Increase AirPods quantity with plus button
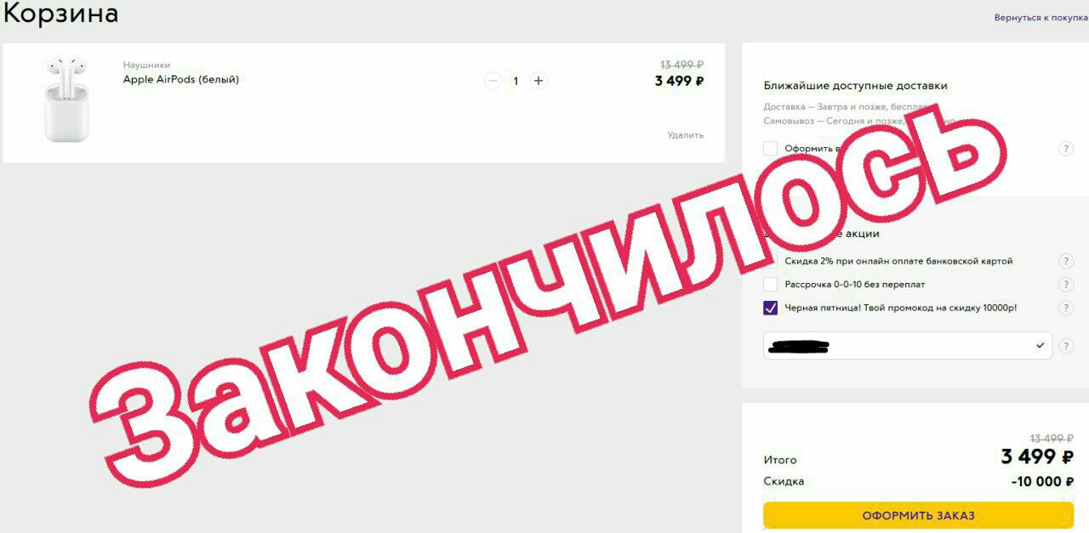 [x=538, y=81]
